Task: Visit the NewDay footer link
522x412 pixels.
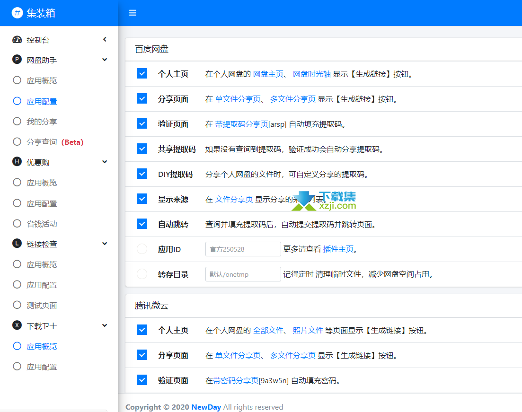Action: [206, 407]
